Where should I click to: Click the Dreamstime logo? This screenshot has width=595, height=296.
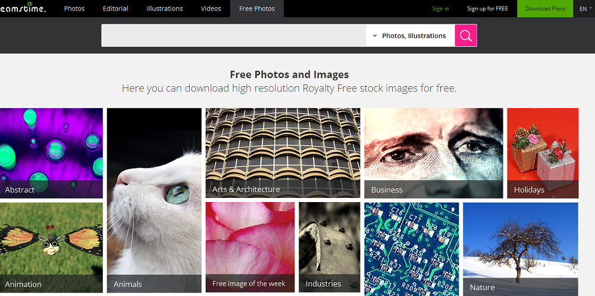point(24,8)
